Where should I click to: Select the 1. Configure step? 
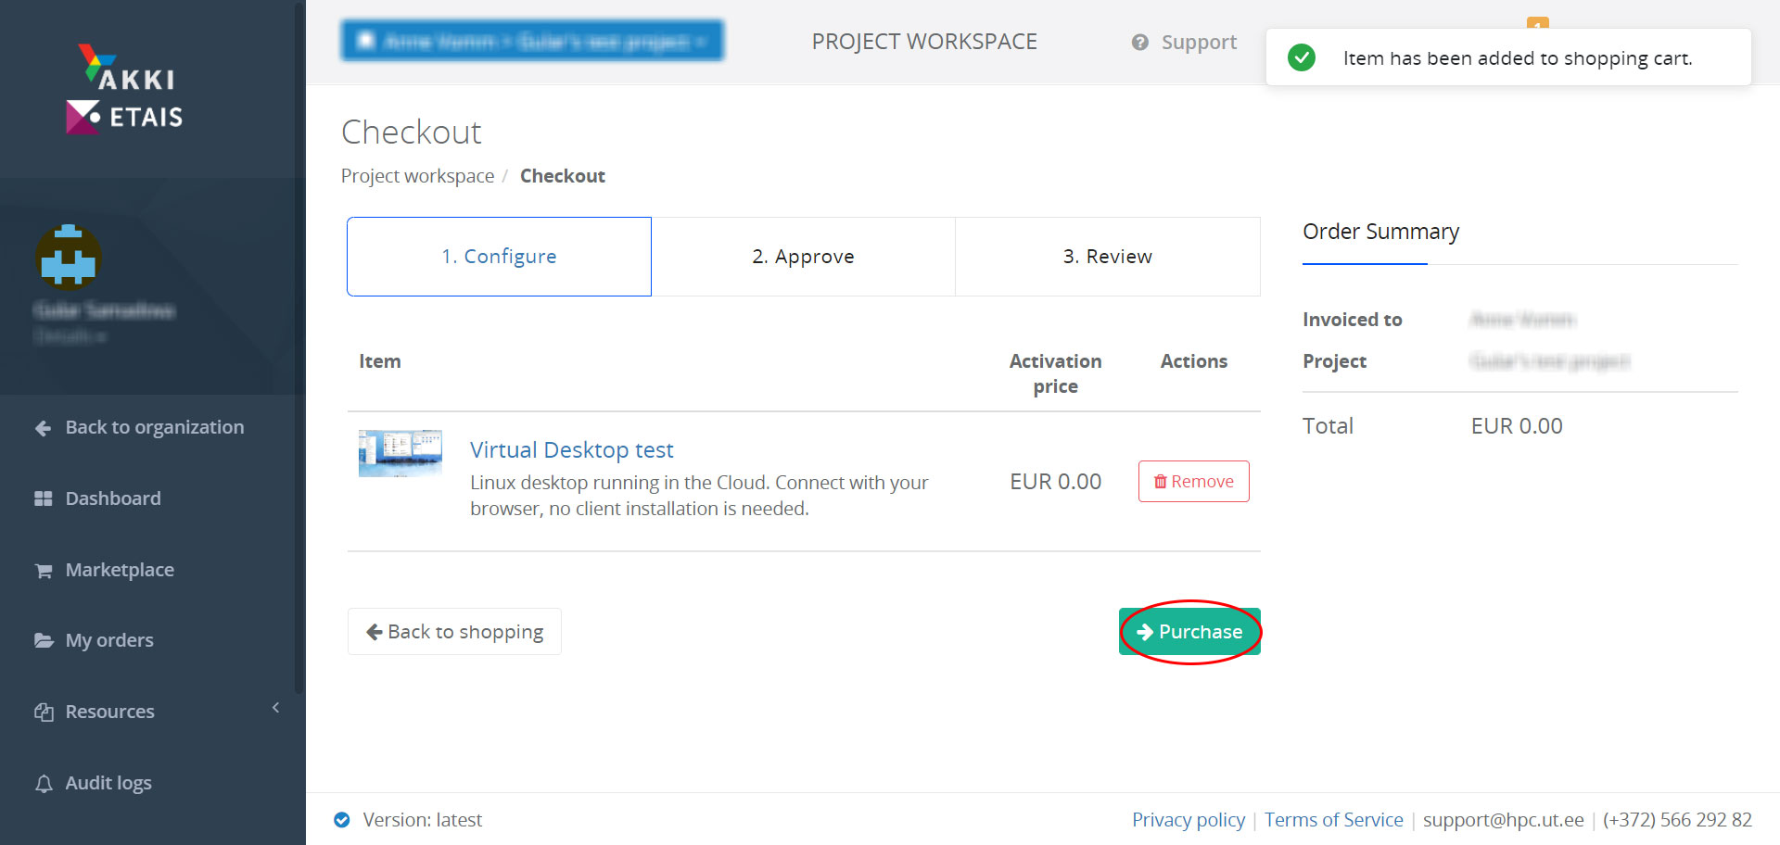(x=499, y=257)
